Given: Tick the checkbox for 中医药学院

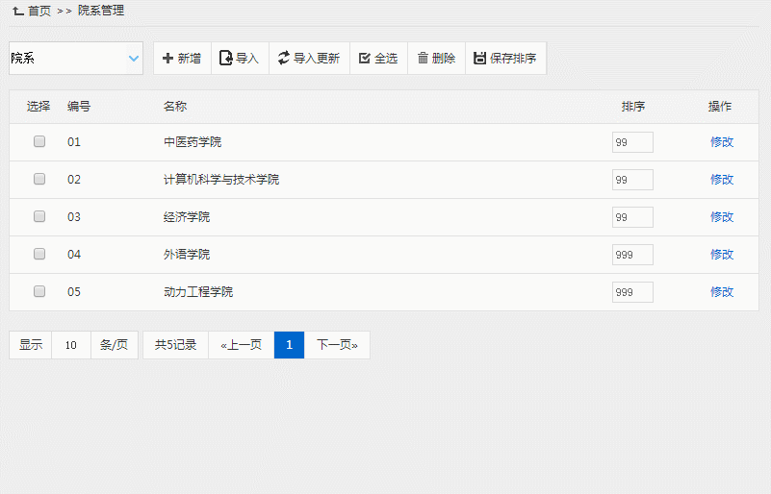Looking at the screenshot, I should [x=39, y=141].
